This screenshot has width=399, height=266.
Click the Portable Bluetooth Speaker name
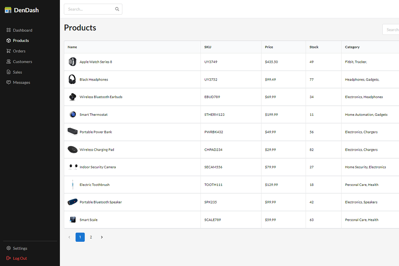101,202
